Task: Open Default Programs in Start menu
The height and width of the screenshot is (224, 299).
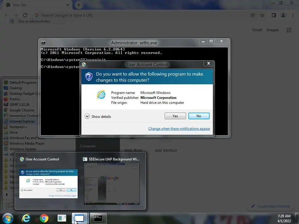Action: pyautogui.click(x=21, y=83)
